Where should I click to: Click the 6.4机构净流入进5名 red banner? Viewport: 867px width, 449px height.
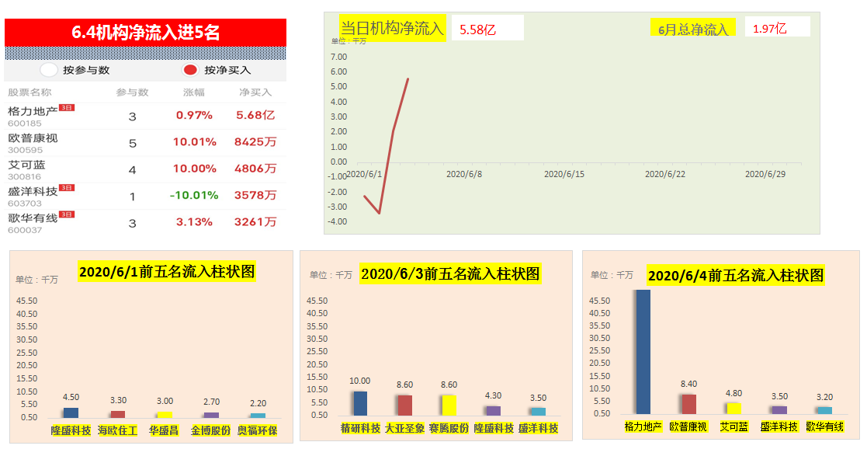pos(145,33)
